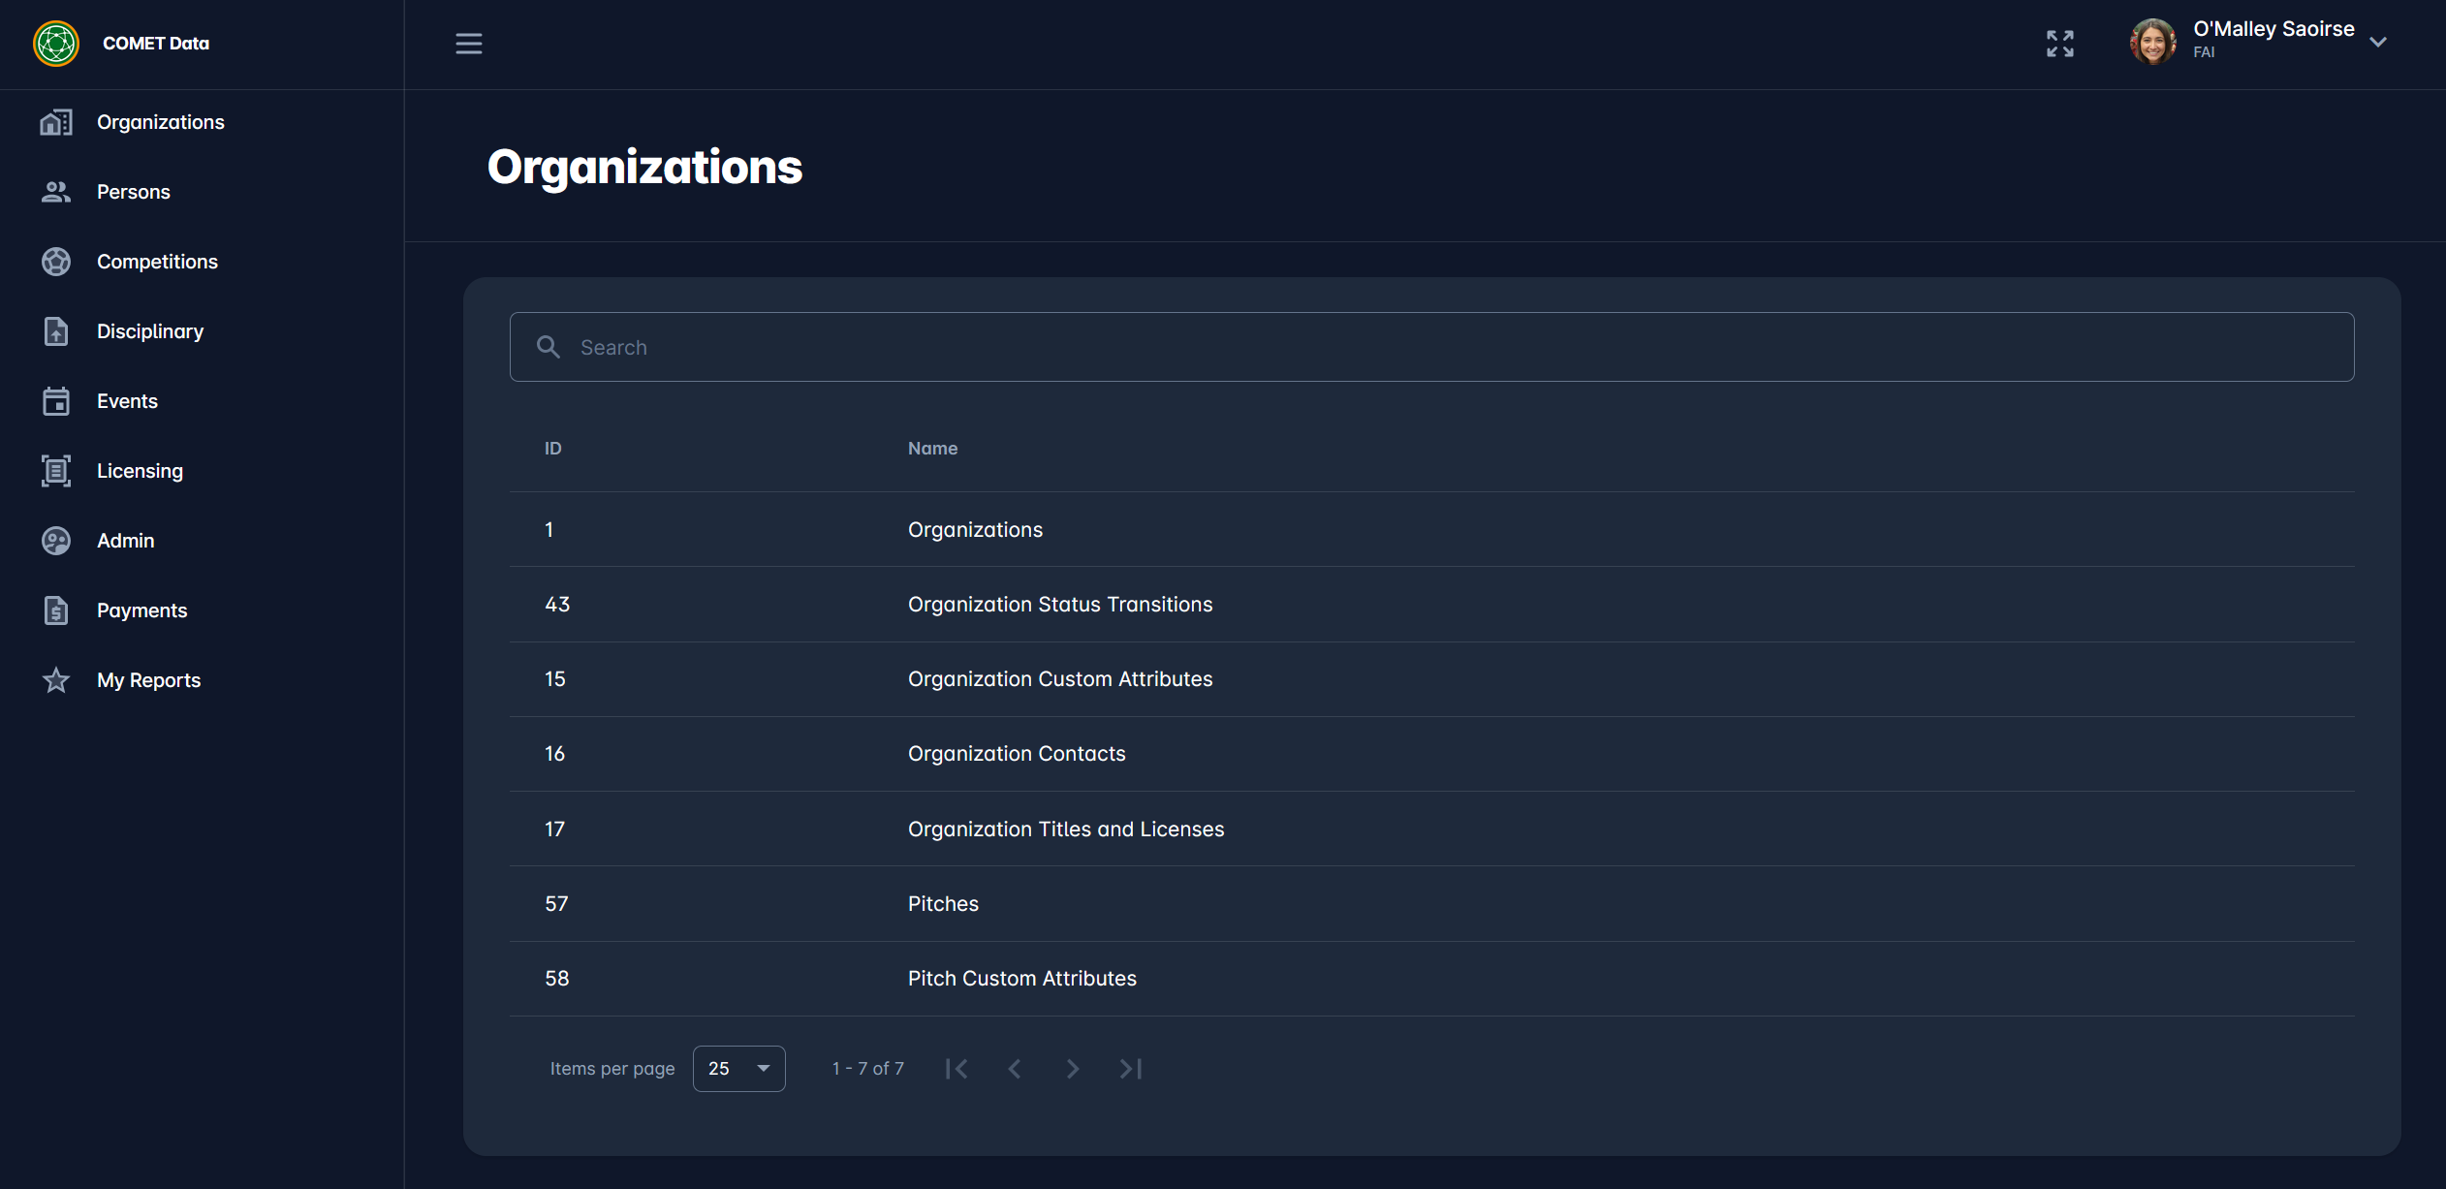This screenshot has height=1189, width=2446.
Task: Click the COMET Data logo
Action: point(56,44)
